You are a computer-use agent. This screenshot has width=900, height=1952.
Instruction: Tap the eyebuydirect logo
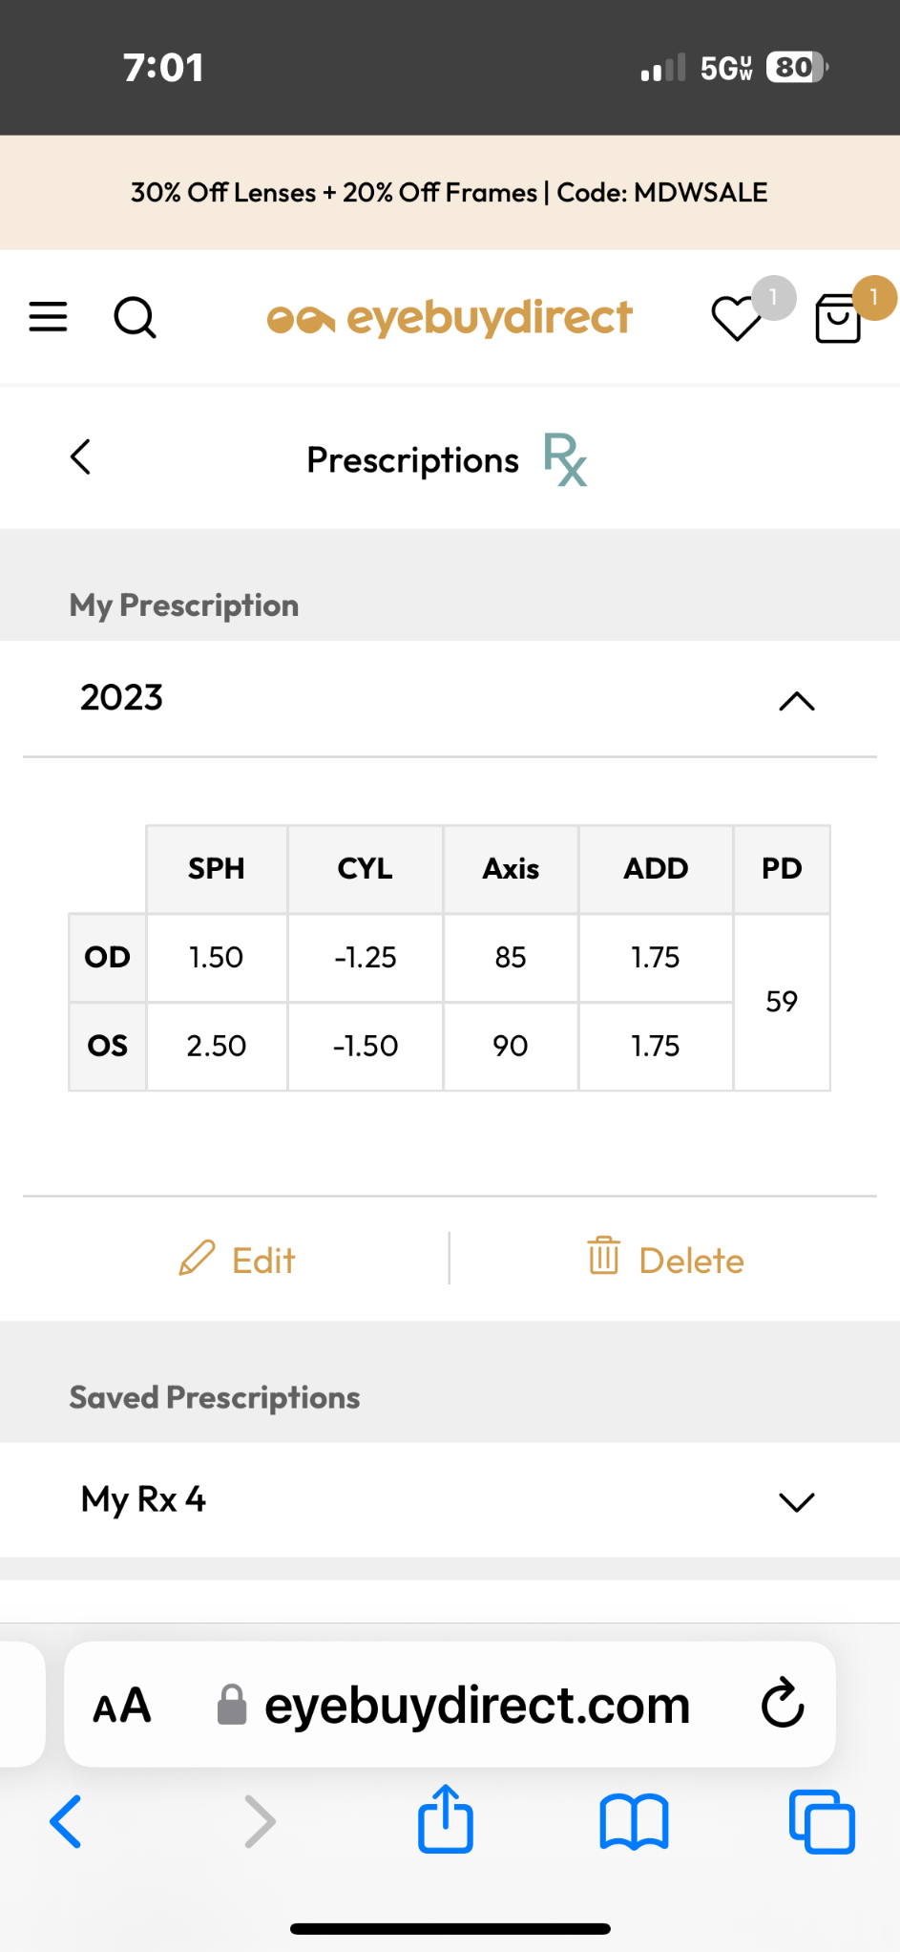450,318
